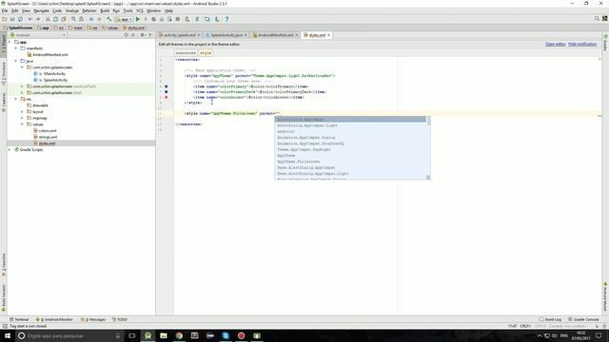Collapse the manifests folder

[x=16, y=48]
